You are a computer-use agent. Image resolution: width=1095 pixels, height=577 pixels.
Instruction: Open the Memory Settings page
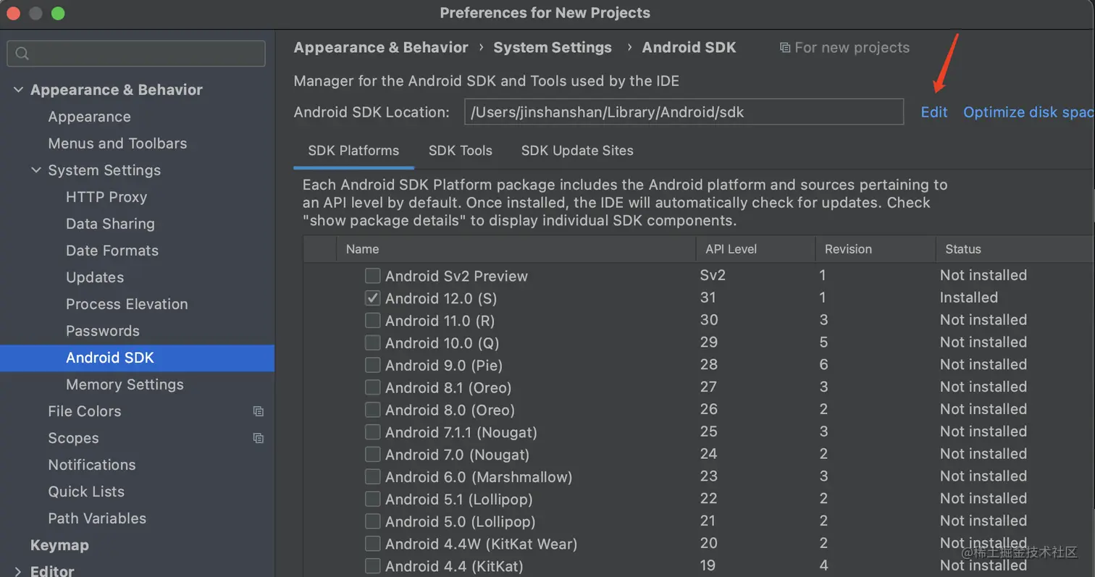coord(125,384)
